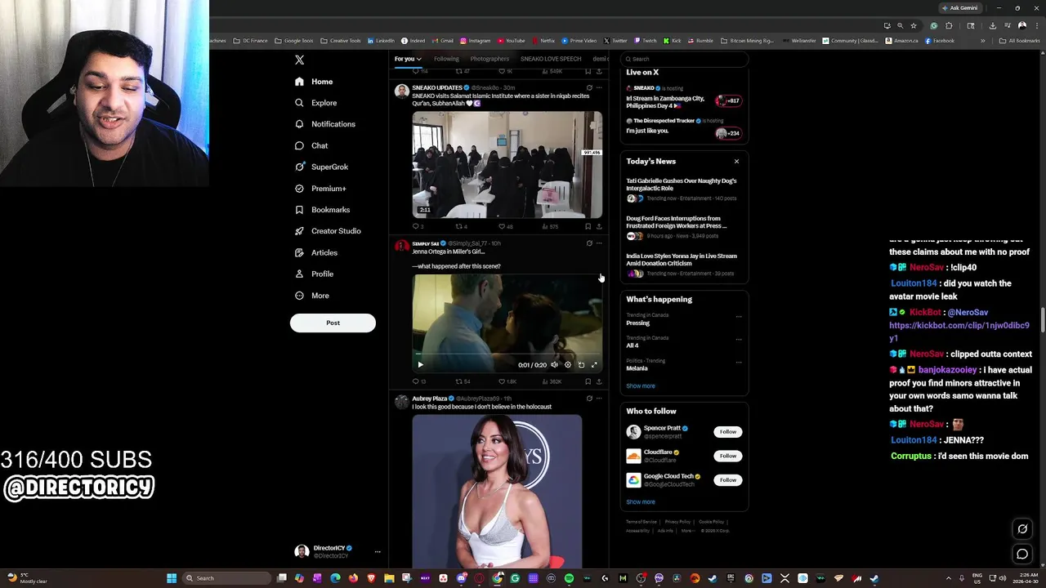Click the X logo above Home

click(299, 60)
